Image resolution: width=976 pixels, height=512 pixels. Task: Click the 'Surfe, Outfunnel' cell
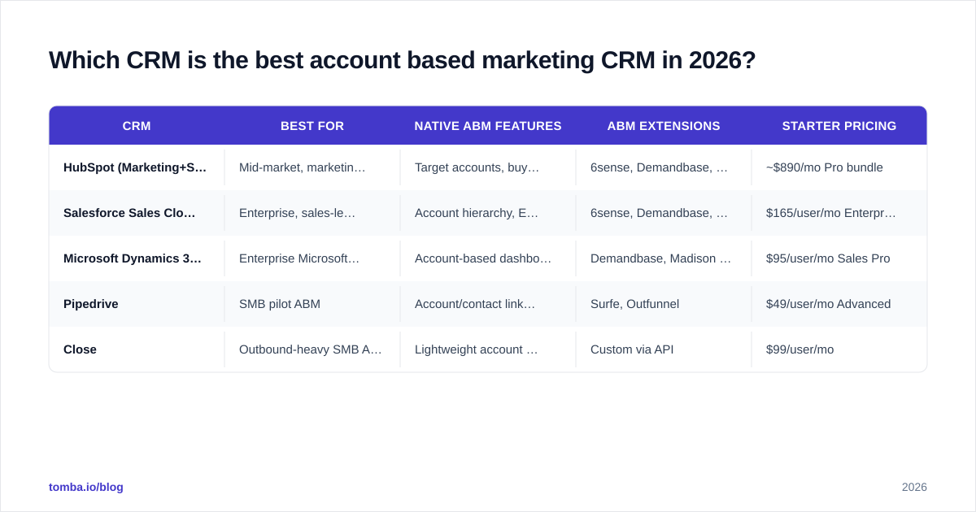[x=664, y=304]
